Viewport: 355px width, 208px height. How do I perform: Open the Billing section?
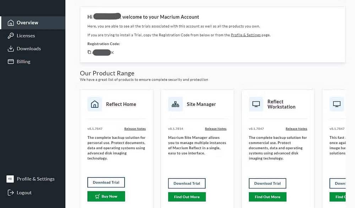coord(23,62)
